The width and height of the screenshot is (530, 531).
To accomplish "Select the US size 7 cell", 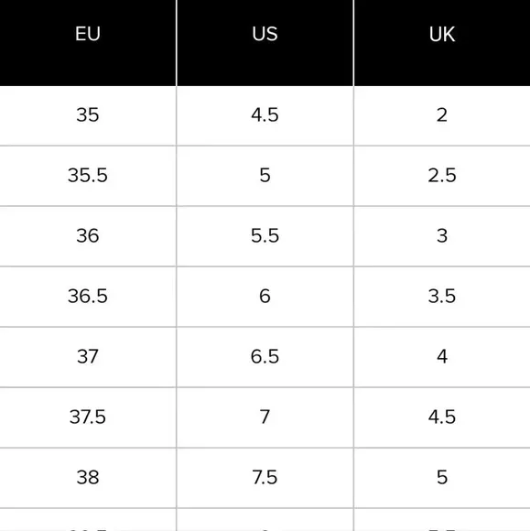I will point(265,417).
